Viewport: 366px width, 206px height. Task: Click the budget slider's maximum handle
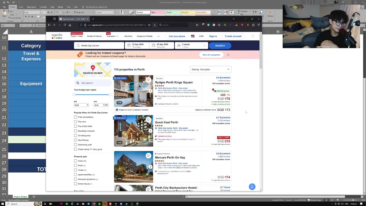click(110, 95)
